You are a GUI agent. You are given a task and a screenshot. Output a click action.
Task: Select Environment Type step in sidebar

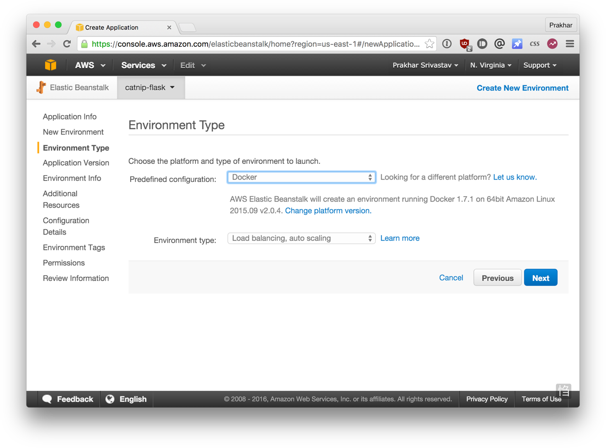pos(76,148)
